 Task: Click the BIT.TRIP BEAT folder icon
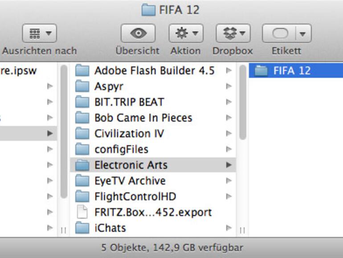tap(82, 102)
